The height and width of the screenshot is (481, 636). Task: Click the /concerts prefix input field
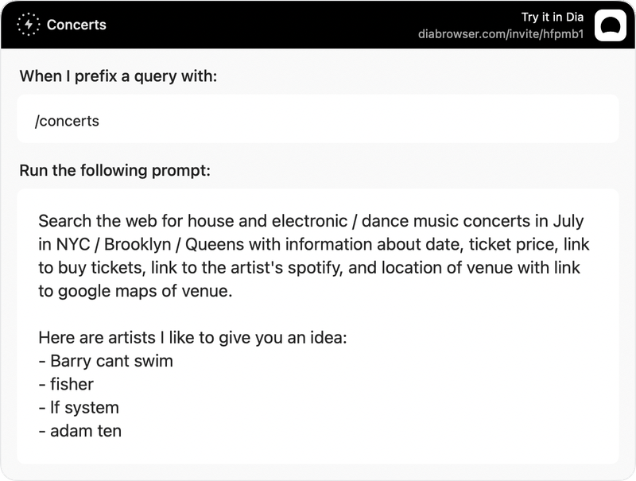[317, 118]
